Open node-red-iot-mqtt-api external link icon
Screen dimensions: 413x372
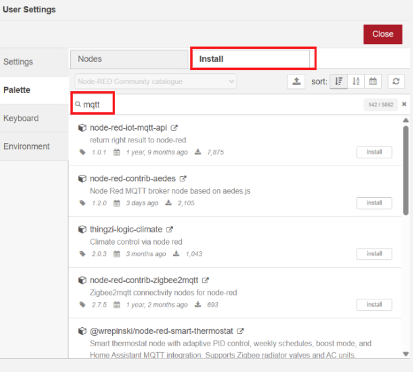(x=174, y=128)
